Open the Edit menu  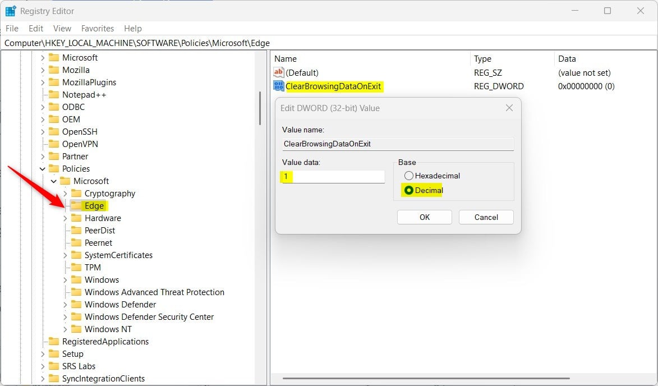point(36,28)
